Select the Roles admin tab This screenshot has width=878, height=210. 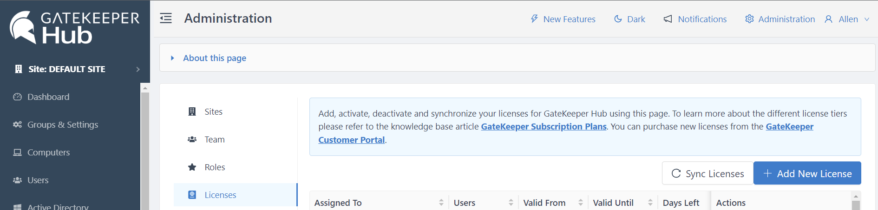[x=215, y=167]
